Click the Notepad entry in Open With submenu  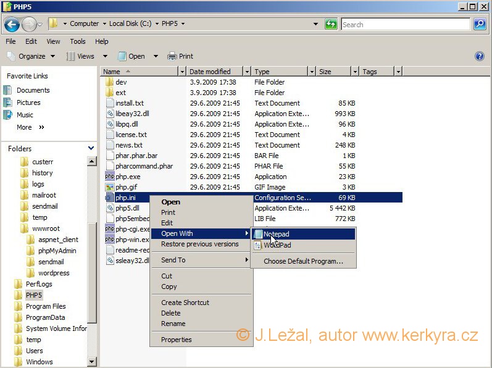coord(276,234)
